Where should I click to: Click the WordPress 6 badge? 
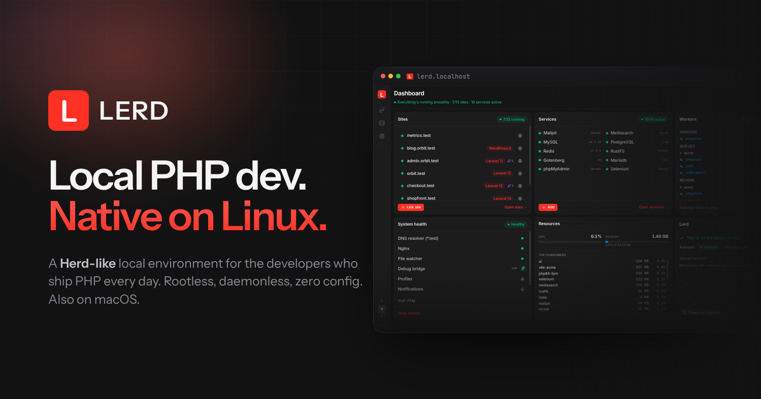tap(500, 149)
